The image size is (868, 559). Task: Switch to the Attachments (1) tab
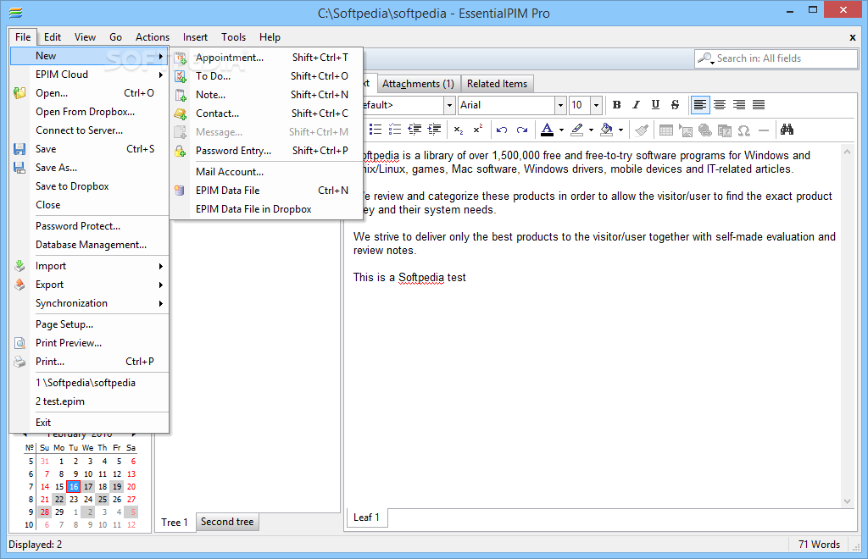click(418, 84)
